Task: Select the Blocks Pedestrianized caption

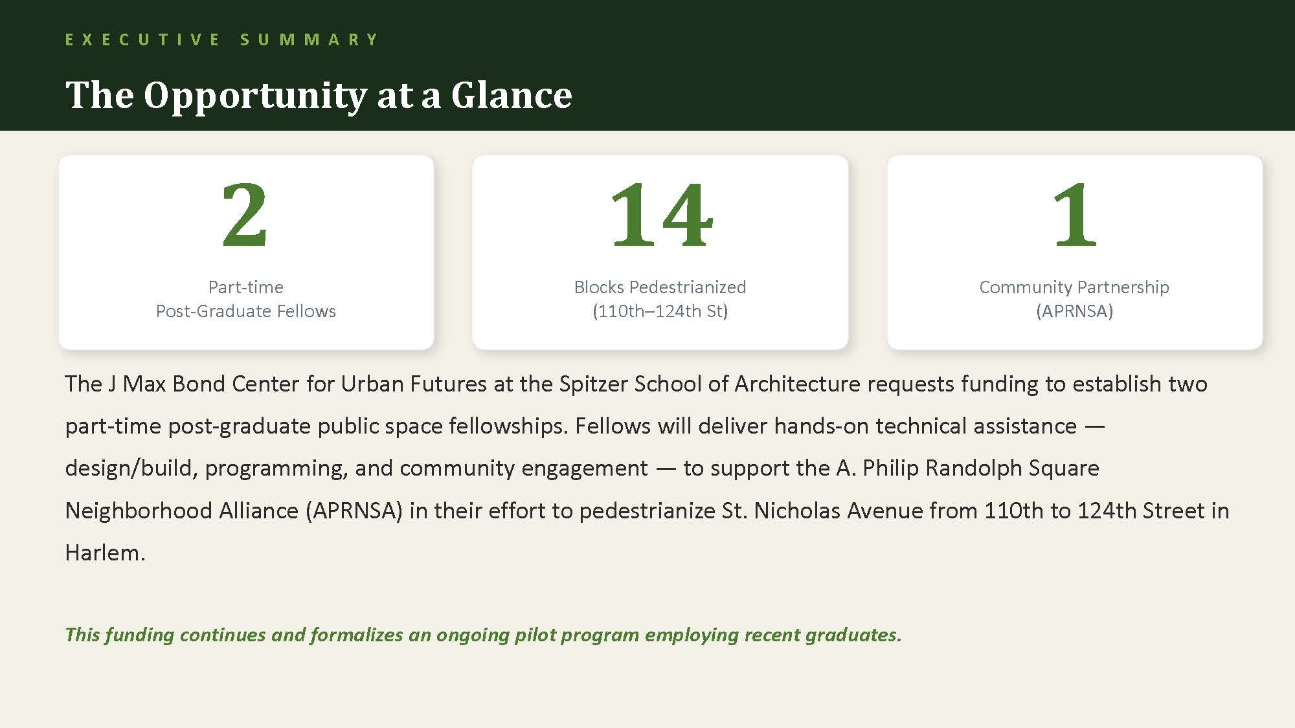Action: click(660, 287)
